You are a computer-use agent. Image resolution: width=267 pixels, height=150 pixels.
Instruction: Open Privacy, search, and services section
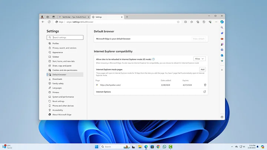(65, 48)
